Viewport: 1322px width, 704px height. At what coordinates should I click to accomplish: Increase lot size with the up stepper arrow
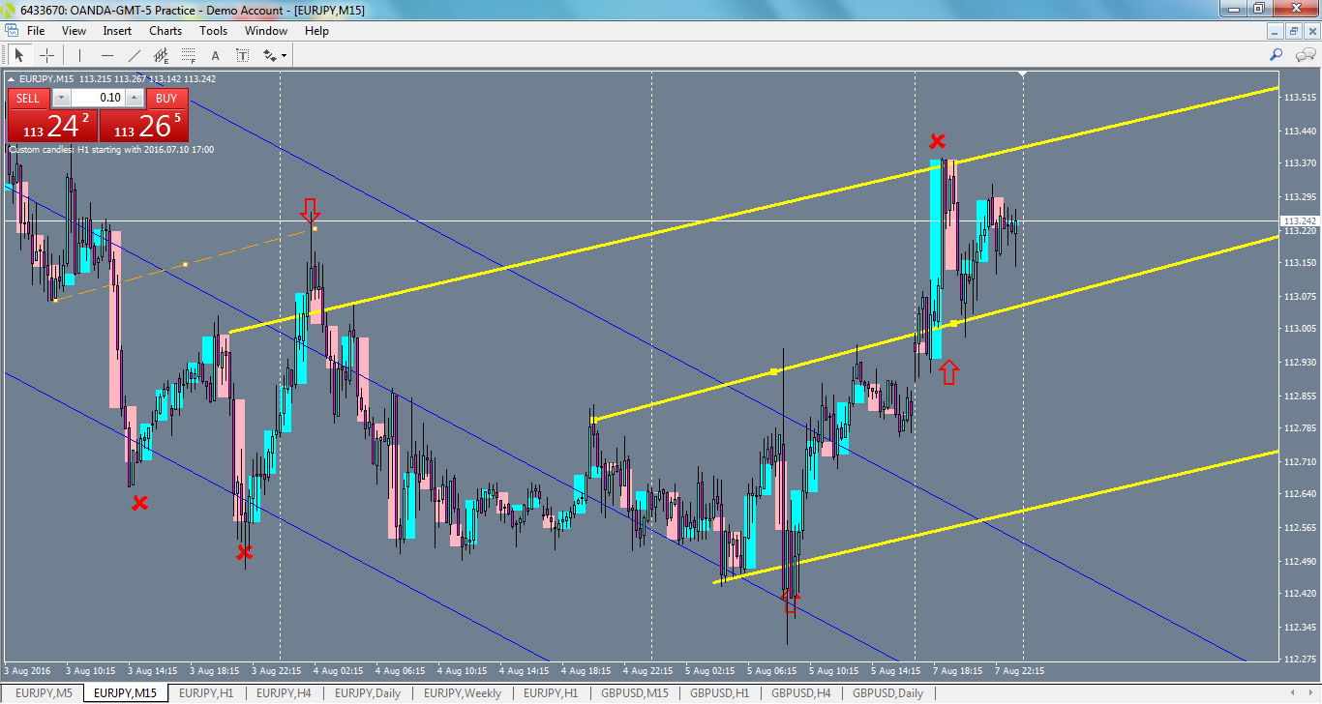[x=134, y=98]
